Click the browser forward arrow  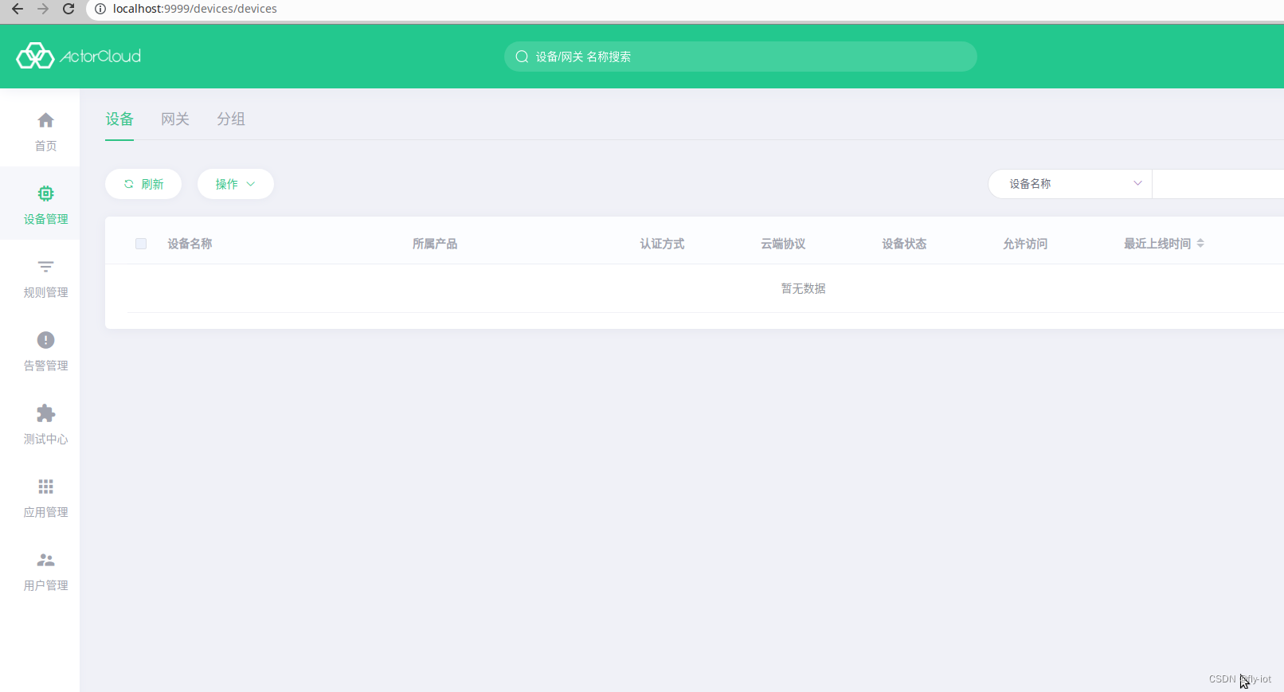click(43, 9)
